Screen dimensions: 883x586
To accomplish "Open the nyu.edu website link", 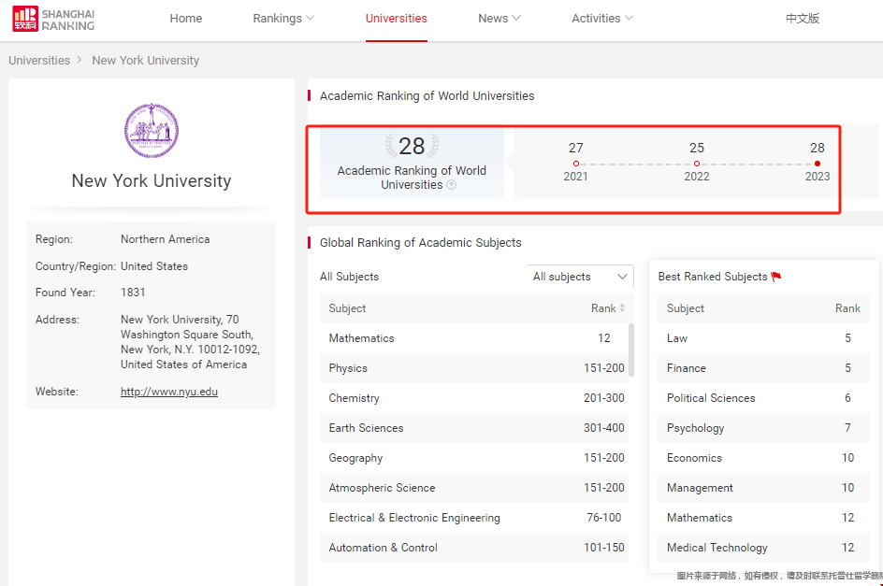I will [169, 392].
